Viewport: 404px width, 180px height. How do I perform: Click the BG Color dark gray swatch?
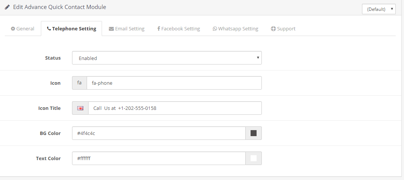coord(254,133)
